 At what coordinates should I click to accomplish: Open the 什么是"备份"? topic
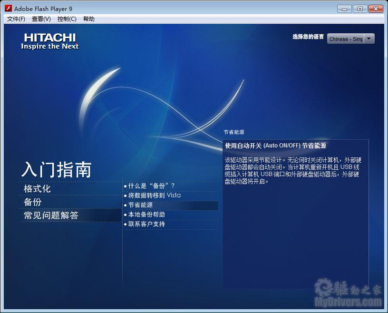(152, 186)
